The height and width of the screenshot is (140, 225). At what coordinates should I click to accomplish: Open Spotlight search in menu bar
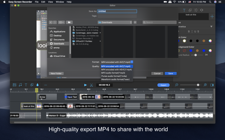[x=210, y=2]
